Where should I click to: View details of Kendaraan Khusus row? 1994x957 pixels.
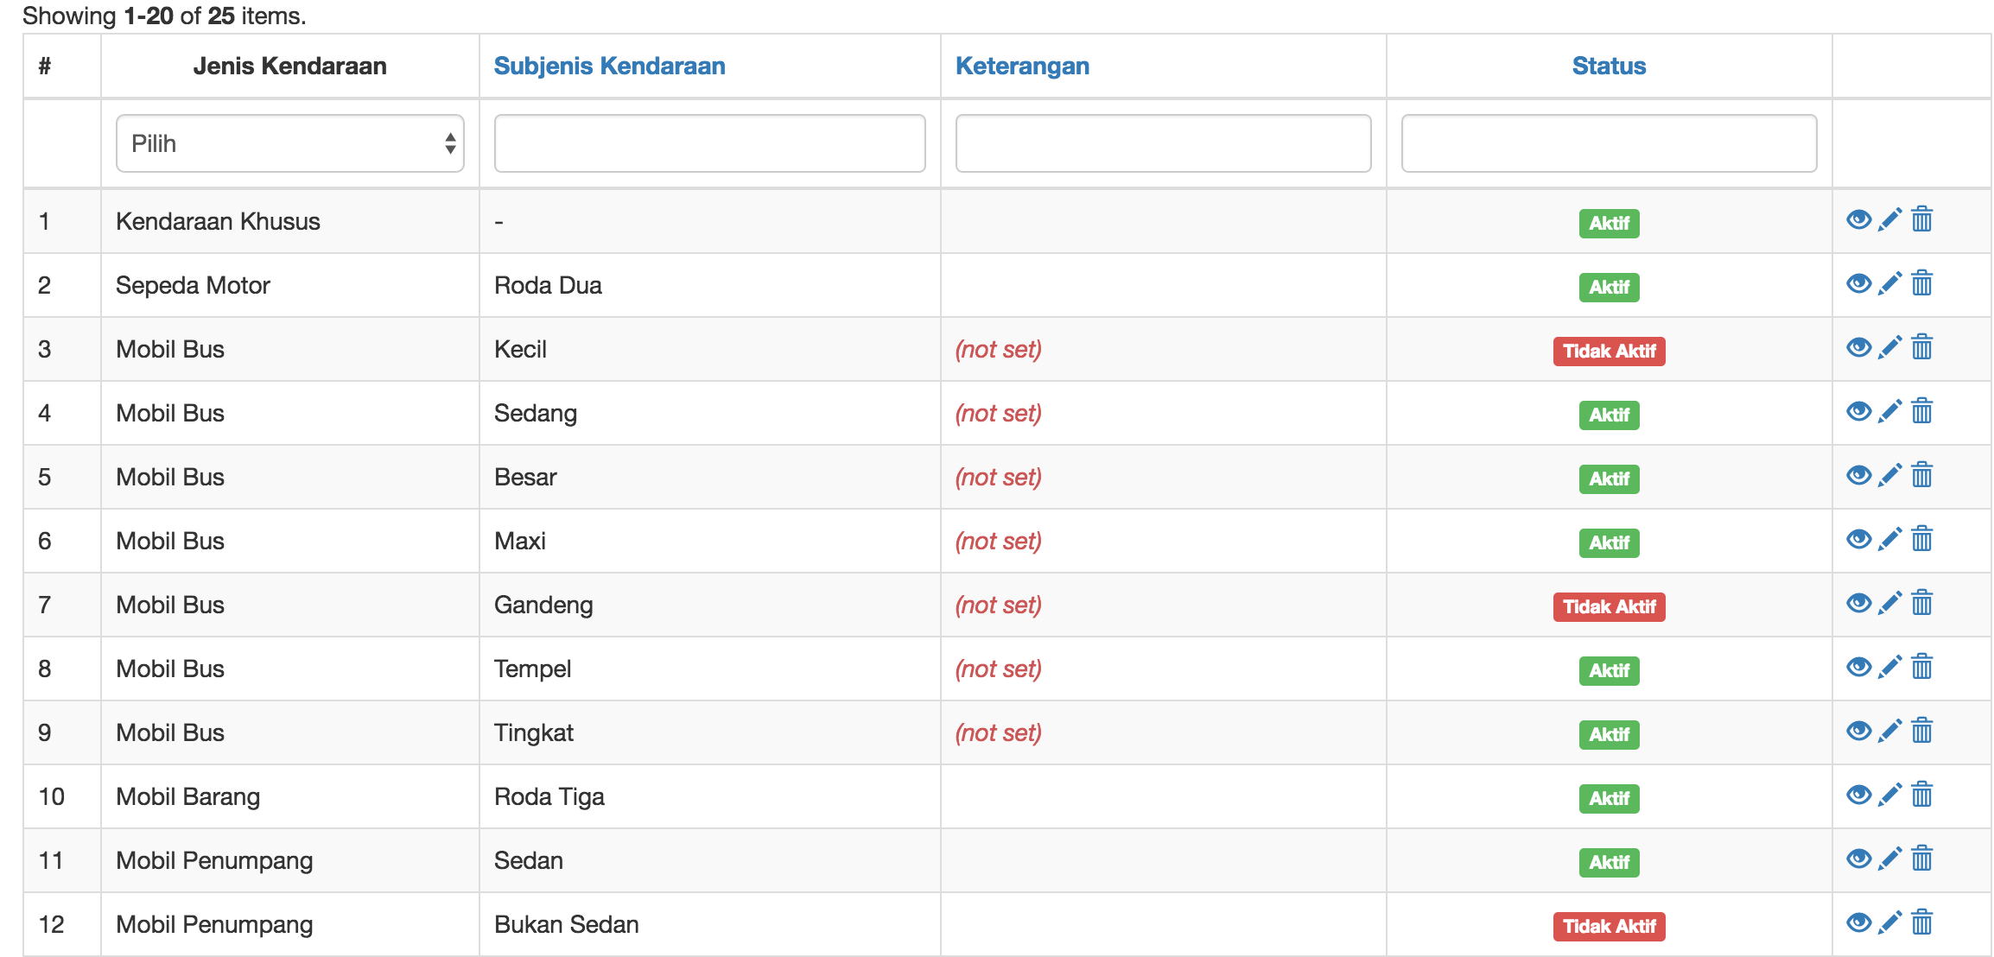1858,220
